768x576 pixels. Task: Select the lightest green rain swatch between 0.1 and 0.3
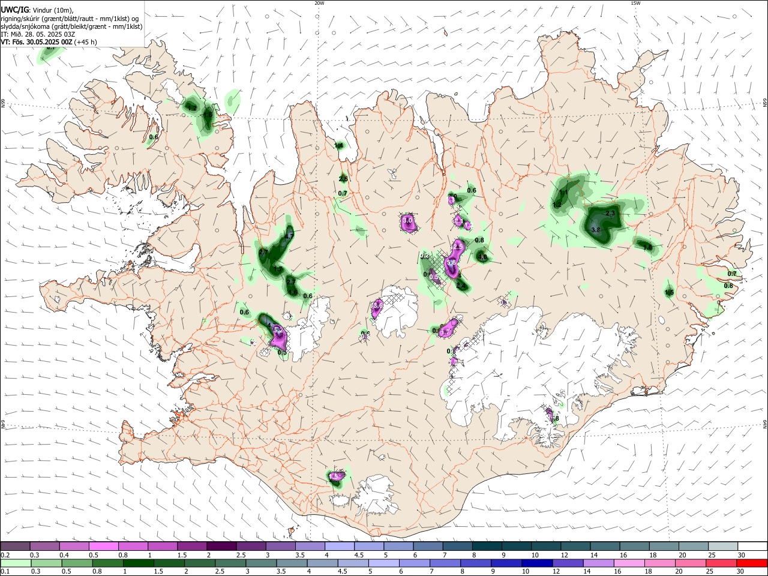pos(16,563)
